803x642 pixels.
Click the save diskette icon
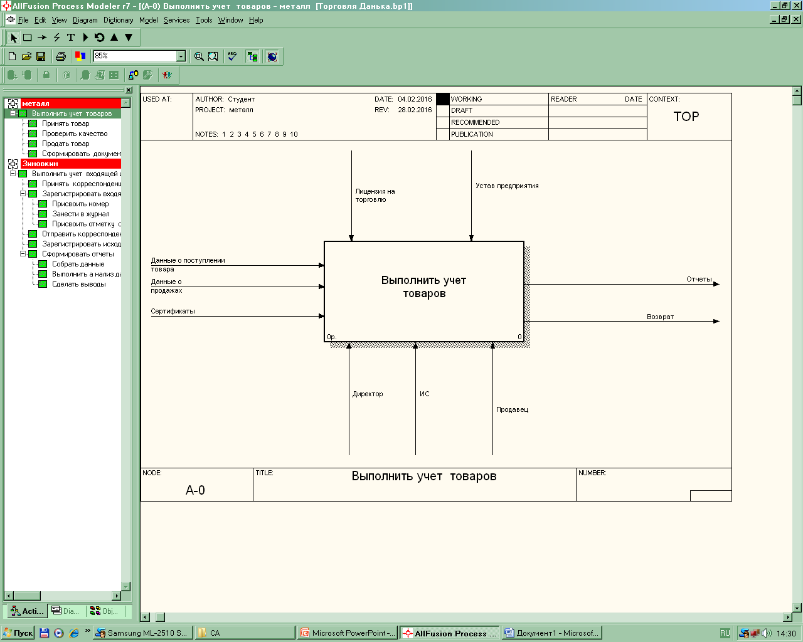coord(41,56)
